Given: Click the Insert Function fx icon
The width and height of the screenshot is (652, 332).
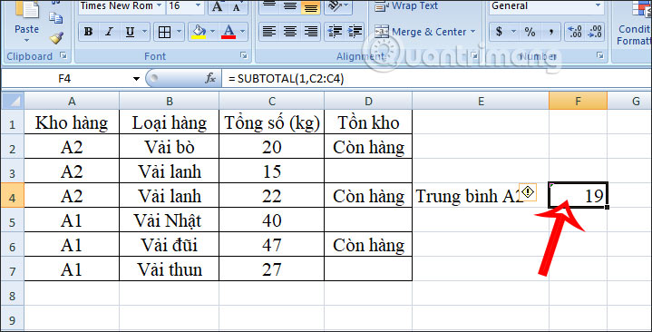Looking at the screenshot, I should [x=210, y=78].
